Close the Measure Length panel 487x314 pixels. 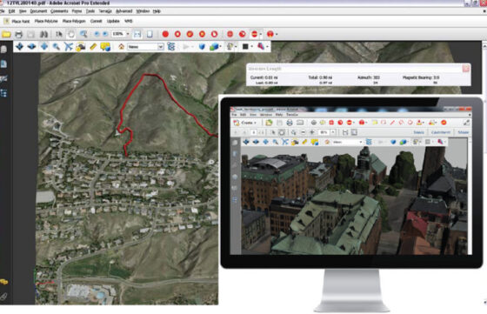point(466,69)
